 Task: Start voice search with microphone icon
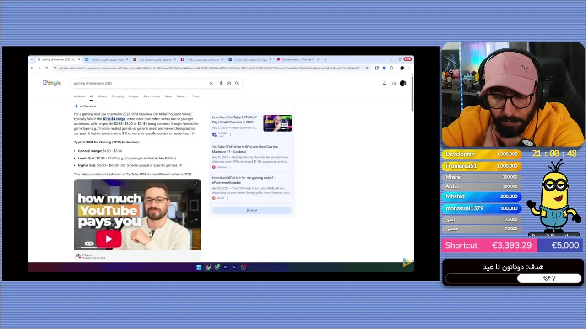click(221, 83)
